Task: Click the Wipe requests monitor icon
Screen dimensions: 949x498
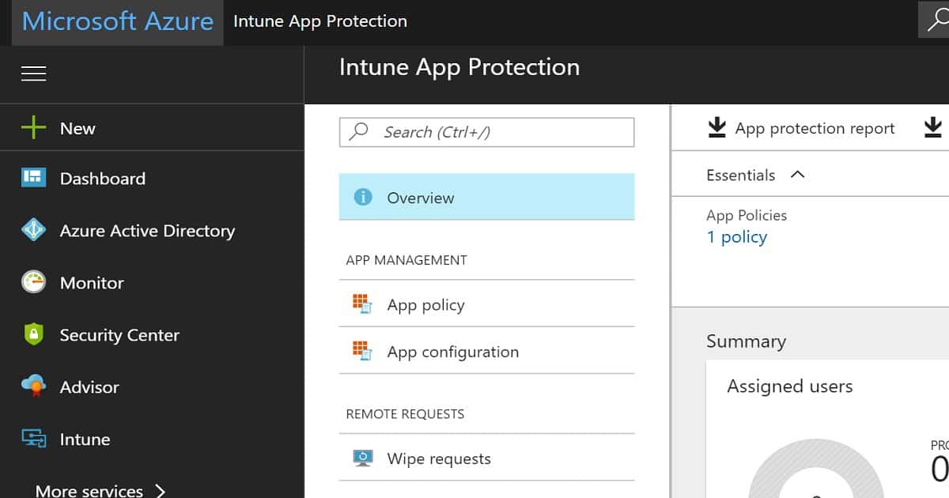Action: coord(362,458)
